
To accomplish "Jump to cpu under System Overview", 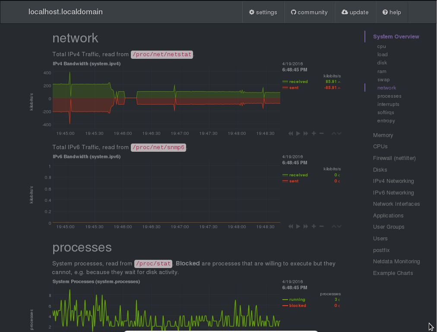I will [381, 46].
